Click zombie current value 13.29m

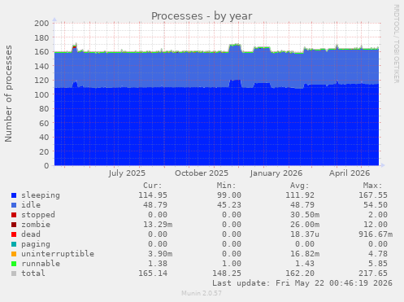158,225
